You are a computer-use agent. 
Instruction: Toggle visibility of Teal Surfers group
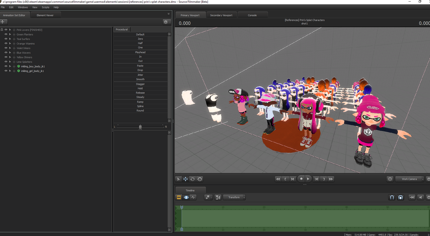6,39
